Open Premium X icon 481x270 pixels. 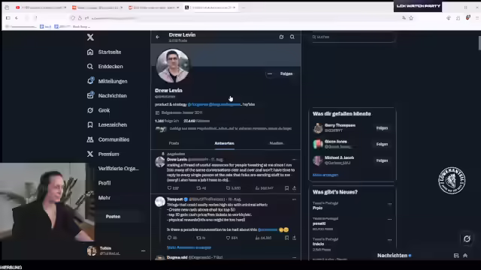[90, 154]
